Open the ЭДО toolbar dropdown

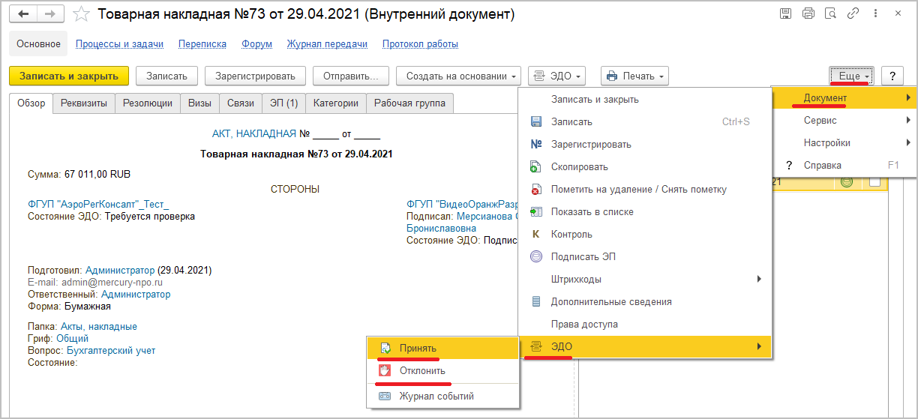556,76
